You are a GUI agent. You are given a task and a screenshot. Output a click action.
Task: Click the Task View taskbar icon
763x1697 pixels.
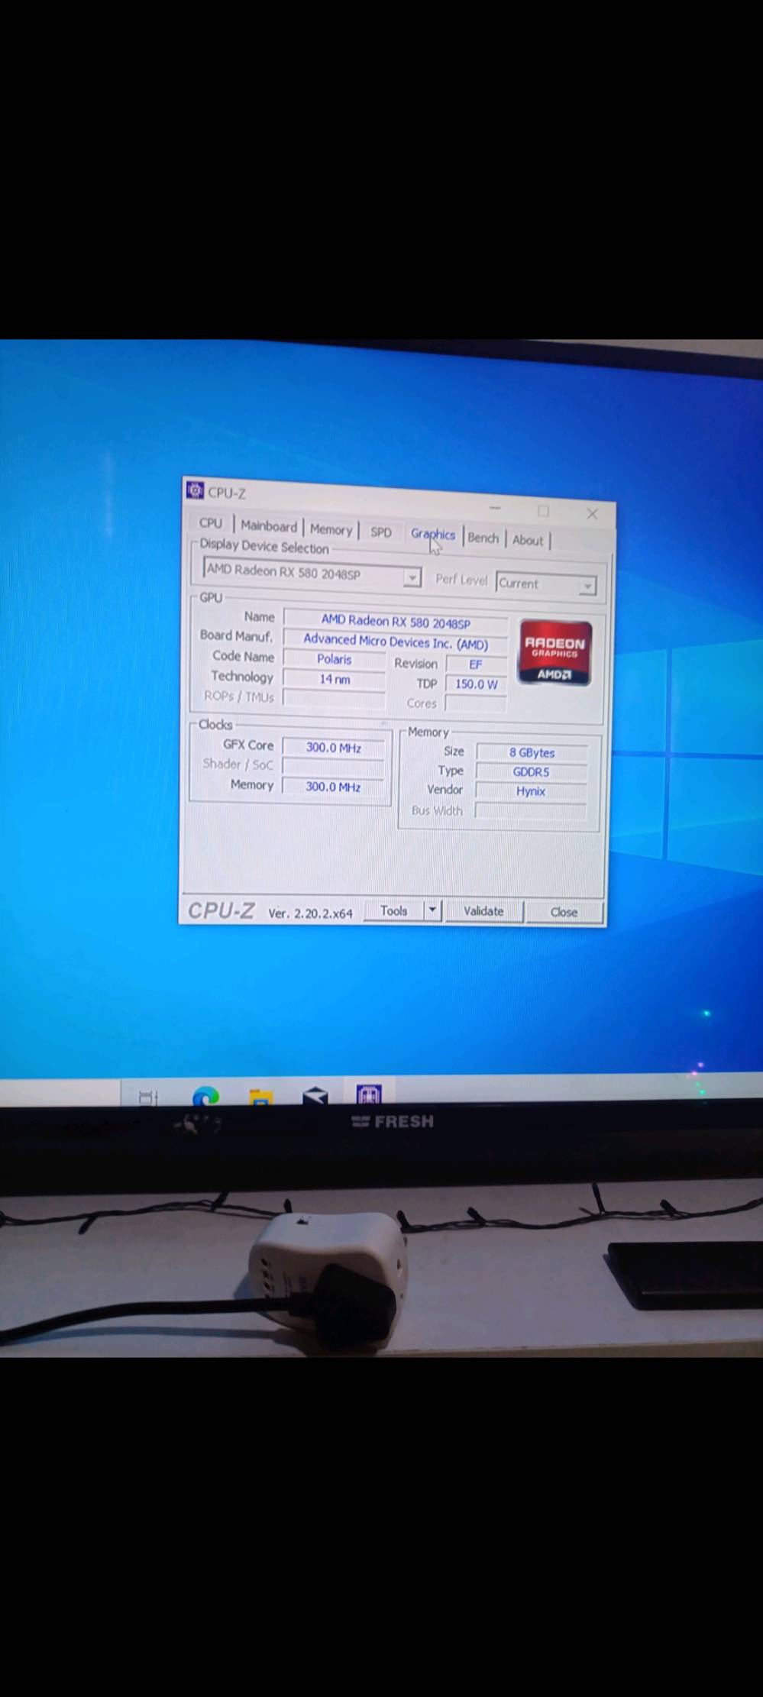pos(148,1097)
